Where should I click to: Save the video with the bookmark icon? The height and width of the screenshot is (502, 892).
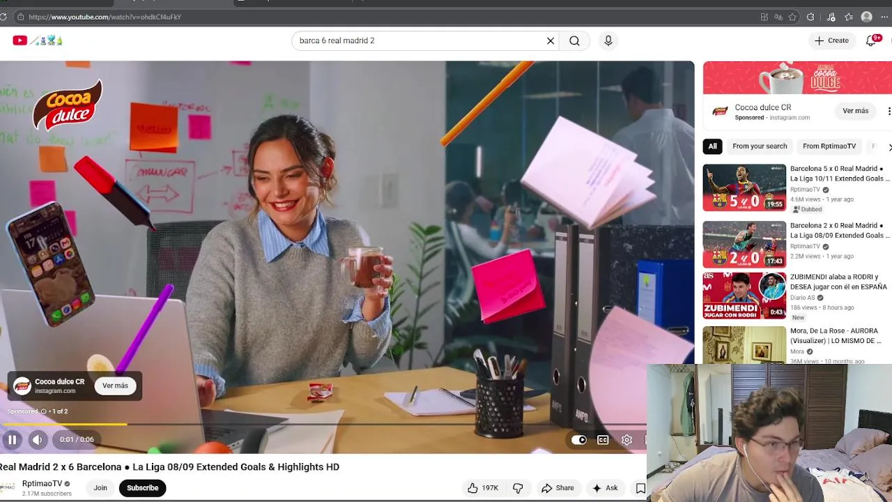point(640,488)
